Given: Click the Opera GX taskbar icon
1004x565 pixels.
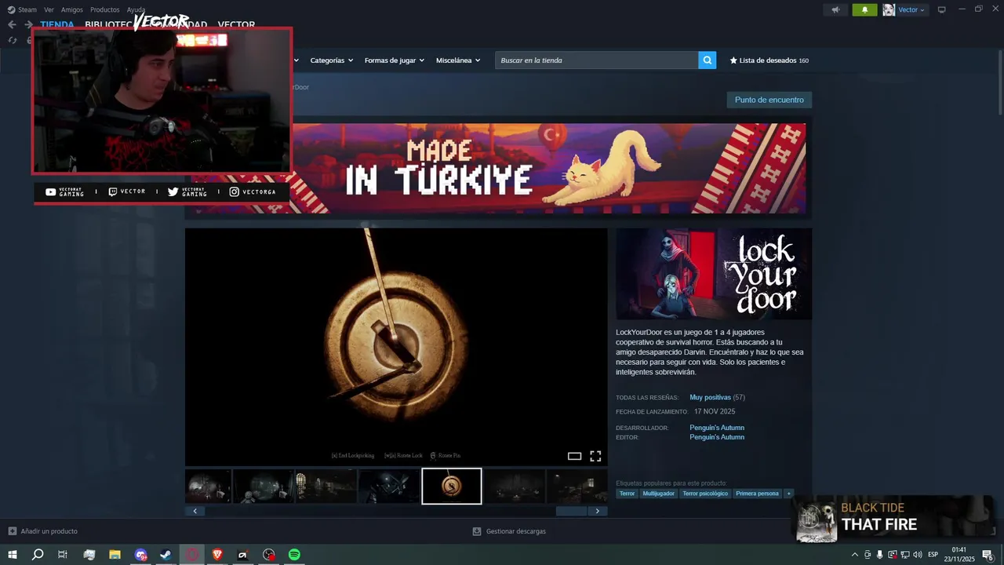Looking at the screenshot, I should 191,555.
